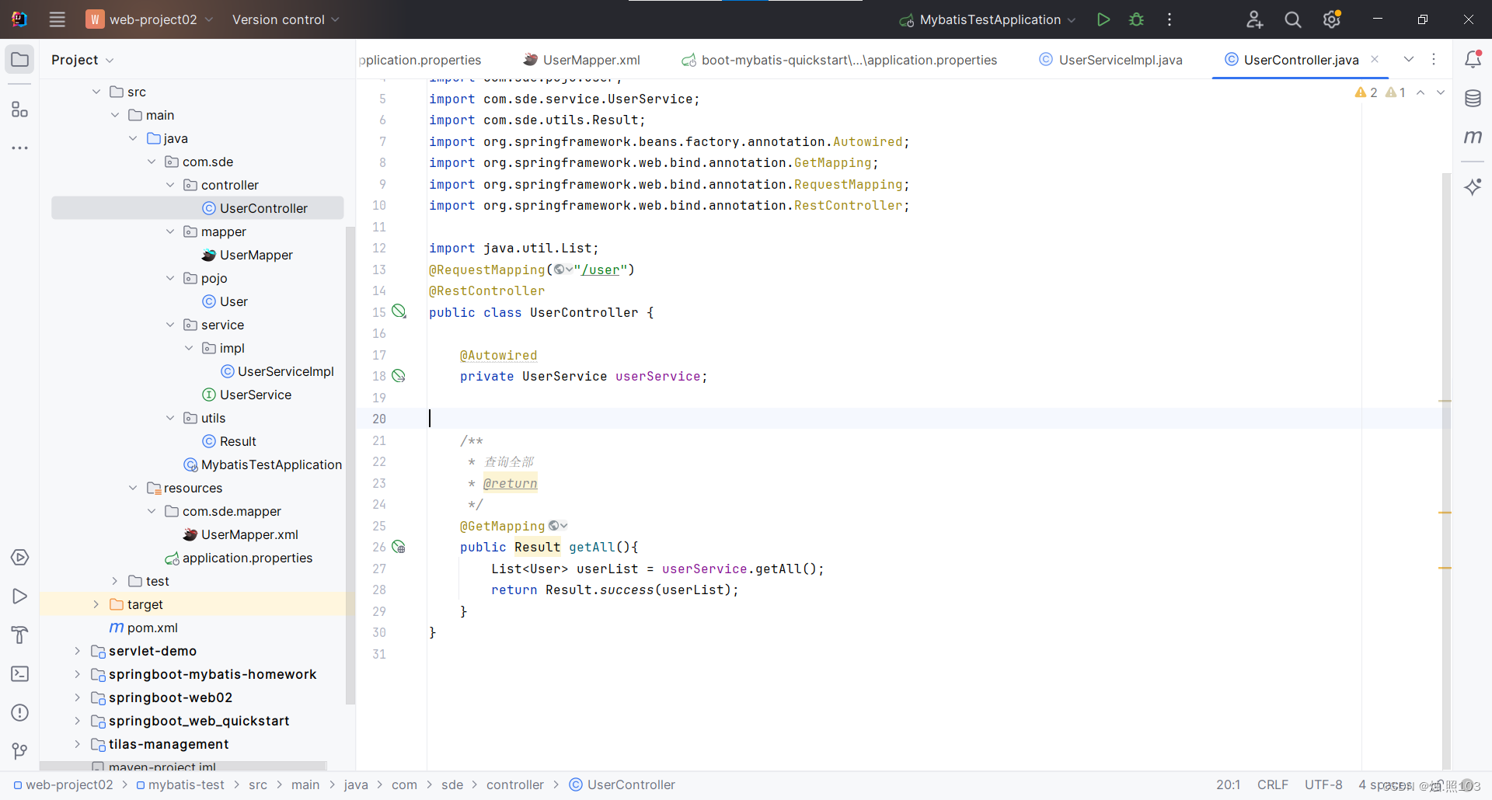1492x800 pixels.
Task: Open more actions menu beside the debug icon
Action: (x=1170, y=19)
